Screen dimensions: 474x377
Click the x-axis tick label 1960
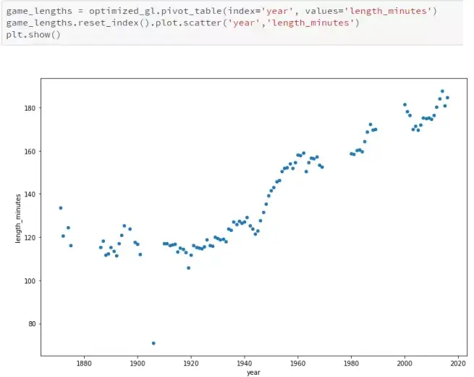[297, 363]
